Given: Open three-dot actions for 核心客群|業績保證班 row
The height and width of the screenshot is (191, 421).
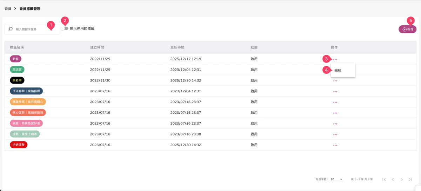Looking at the screenshot, I should click(x=335, y=113).
